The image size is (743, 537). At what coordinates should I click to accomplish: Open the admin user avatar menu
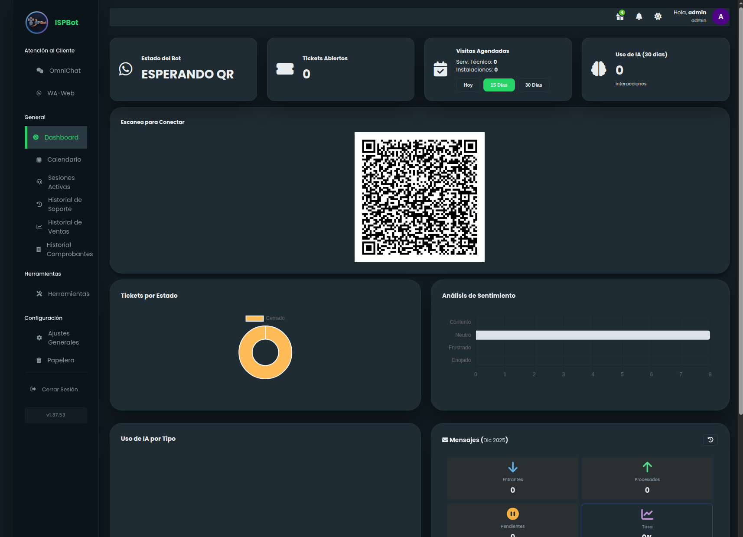point(720,17)
